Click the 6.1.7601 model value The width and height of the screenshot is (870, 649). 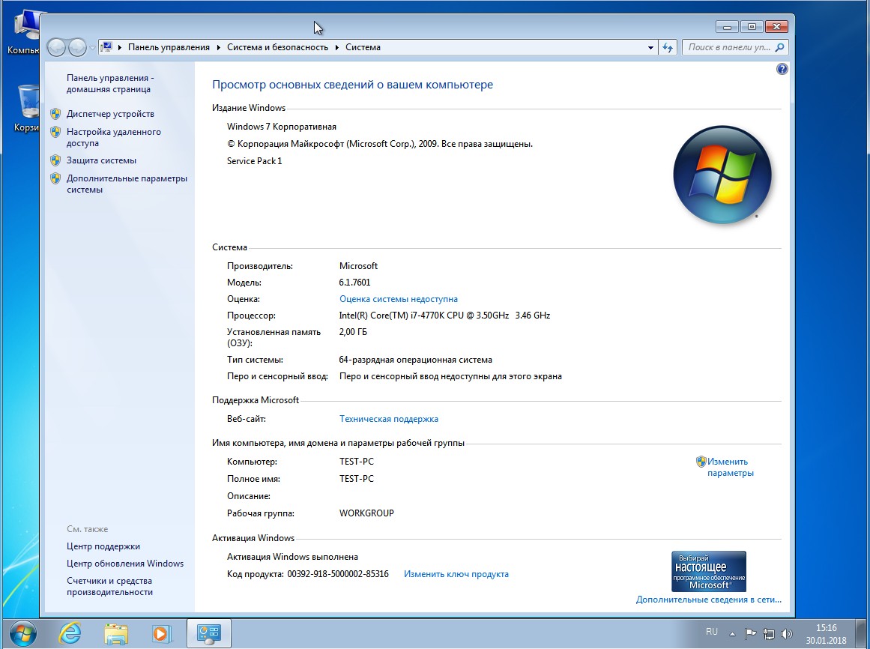(354, 283)
